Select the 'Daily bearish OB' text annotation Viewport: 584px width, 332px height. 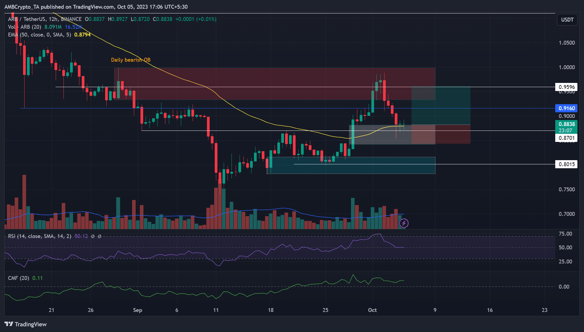click(131, 60)
